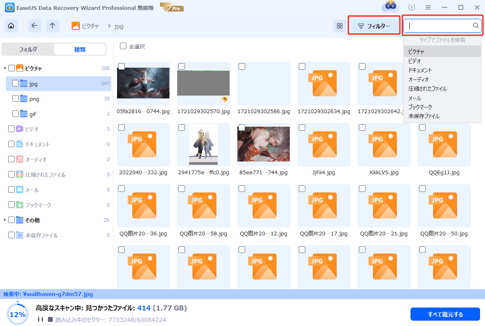The width and height of the screenshot is (485, 326).
Task: Click the search magnifier icon
Action: (x=476, y=26)
